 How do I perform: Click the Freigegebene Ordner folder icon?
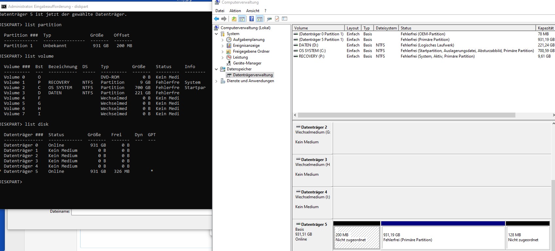(229, 51)
